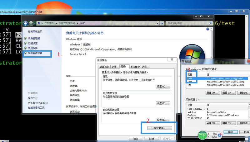Open 高级系统设置 from the sidebar
This screenshot has height=142, width=250.
click(35, 53)
